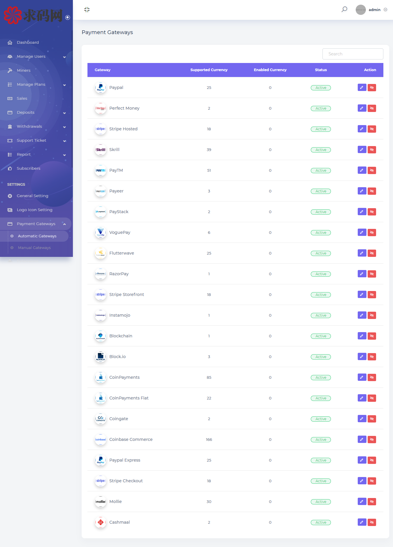
Task: Collapse the Payment Gateways menu
Action: click(64, 224)
